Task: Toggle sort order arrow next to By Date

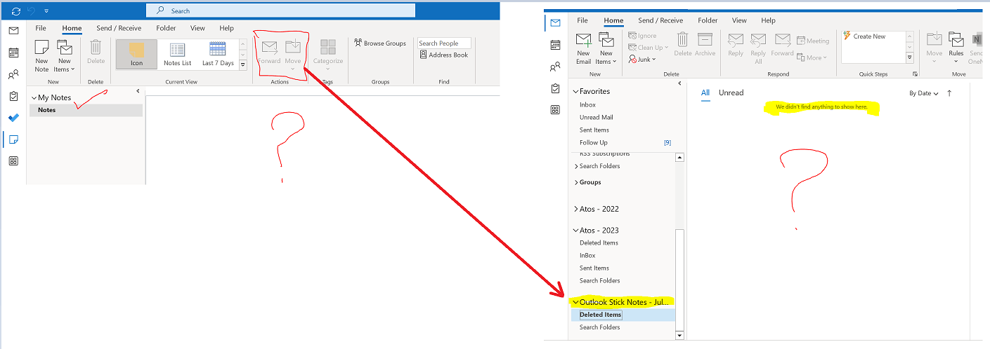Action: [949, 93]
